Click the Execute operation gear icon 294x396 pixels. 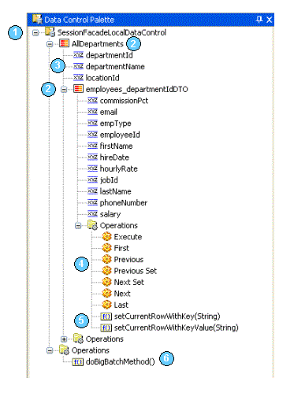[x=106, y=236]
